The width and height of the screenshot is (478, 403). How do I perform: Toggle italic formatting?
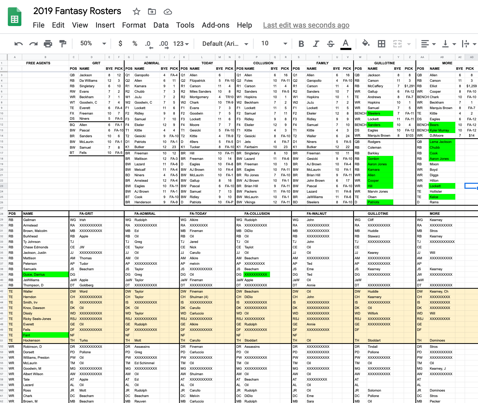click(x=316, y=44)
